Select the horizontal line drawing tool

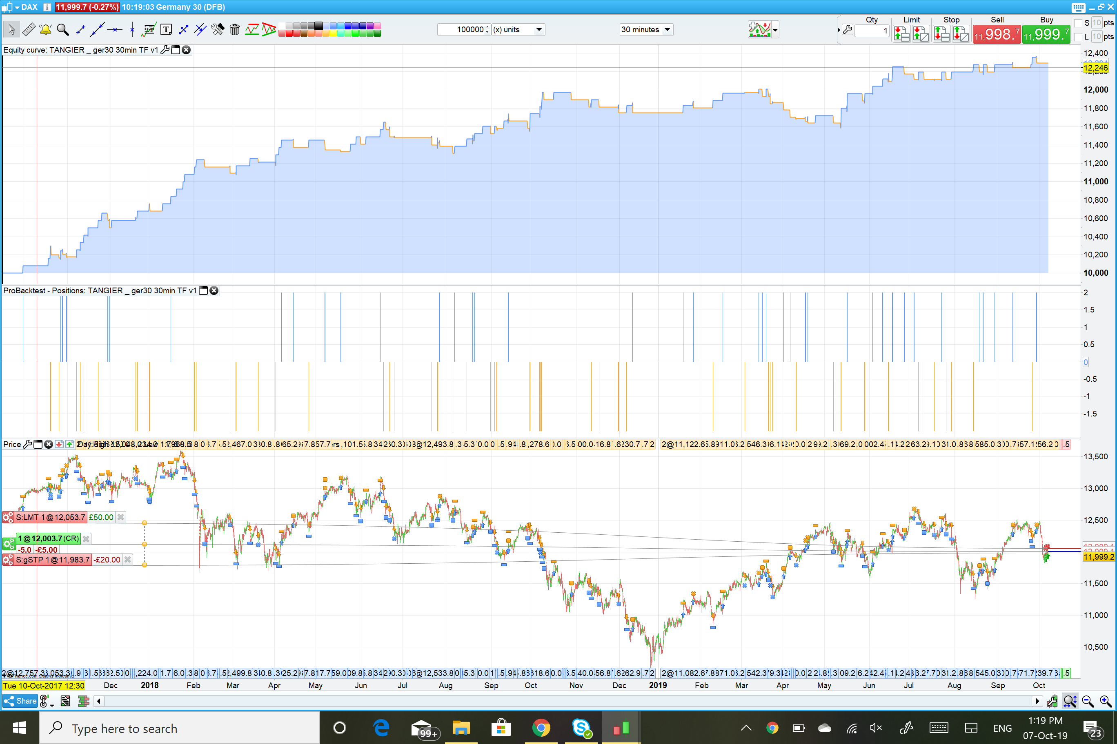coord(114,29)
